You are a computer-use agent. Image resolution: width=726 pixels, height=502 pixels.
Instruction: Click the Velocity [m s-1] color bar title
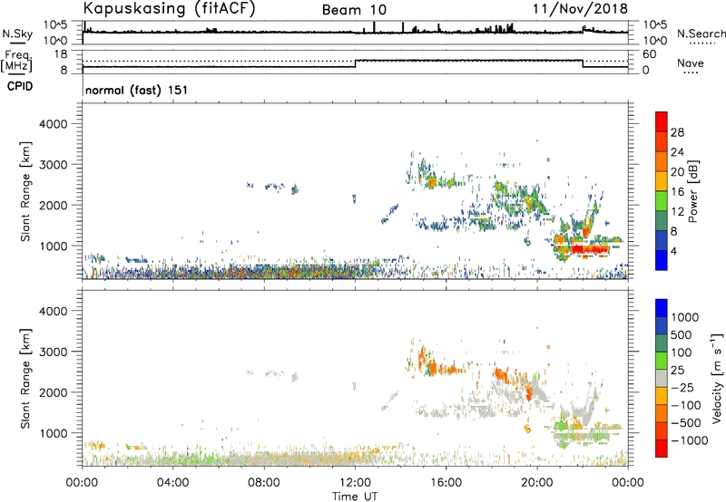(717, 378)
